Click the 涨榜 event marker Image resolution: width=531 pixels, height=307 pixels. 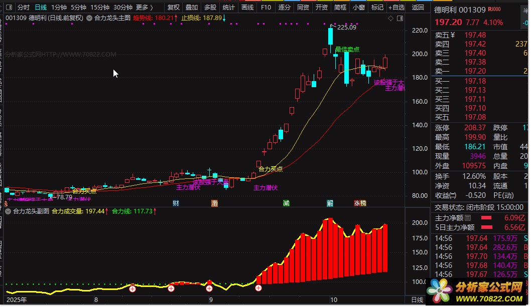[x=360, y=203]
